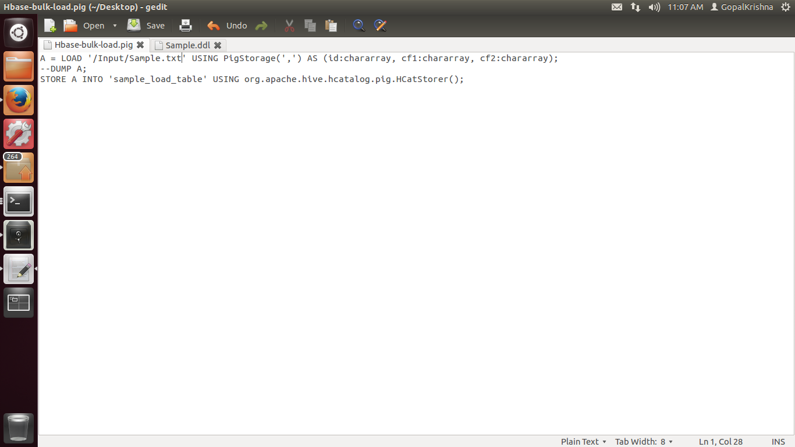Image resolution: width=795 pixels, height=447 pixels.
Task: Launch the Terminal from the dock
Action: coord(18,201)
